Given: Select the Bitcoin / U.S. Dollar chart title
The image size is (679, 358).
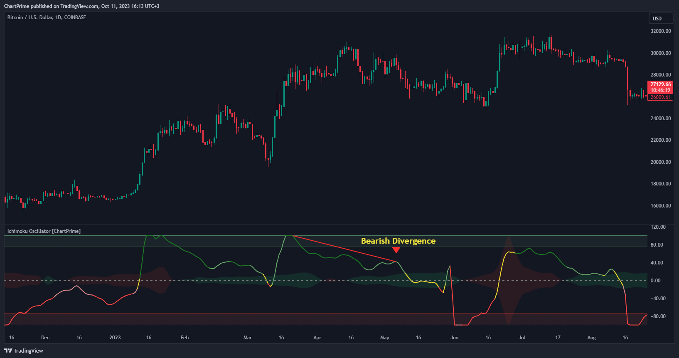Looking at the screenshot, I should point(47,17).
